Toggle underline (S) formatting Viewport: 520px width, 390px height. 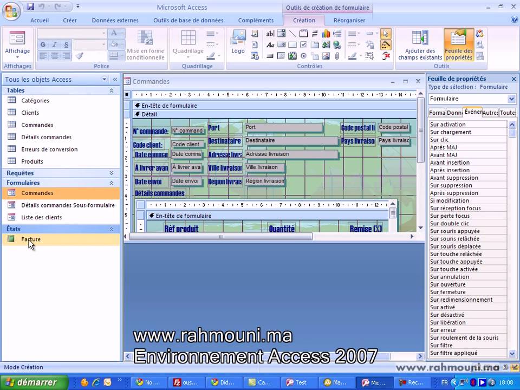(66, 45)
